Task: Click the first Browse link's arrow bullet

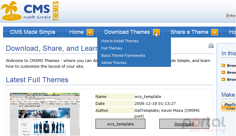Action: coord(223,66)
